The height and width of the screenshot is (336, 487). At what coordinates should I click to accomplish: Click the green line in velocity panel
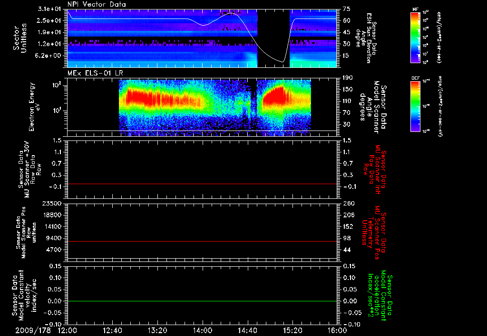click(202, 301)
